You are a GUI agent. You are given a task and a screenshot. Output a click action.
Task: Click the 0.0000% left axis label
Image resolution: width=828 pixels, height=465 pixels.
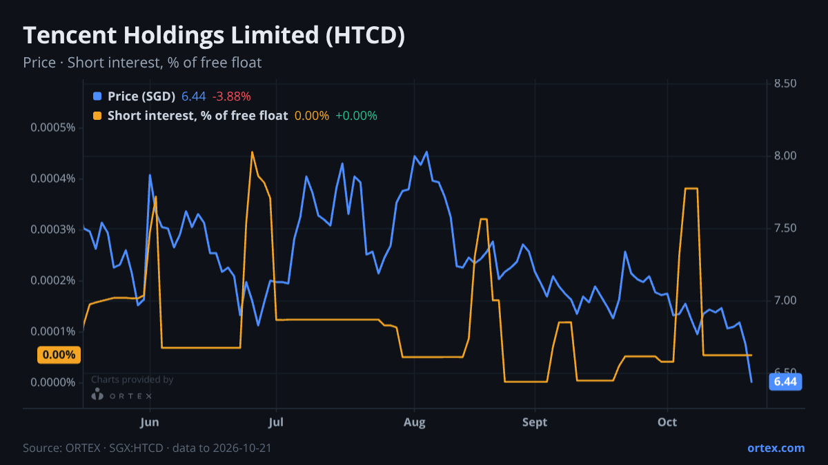tap(52, 382)
